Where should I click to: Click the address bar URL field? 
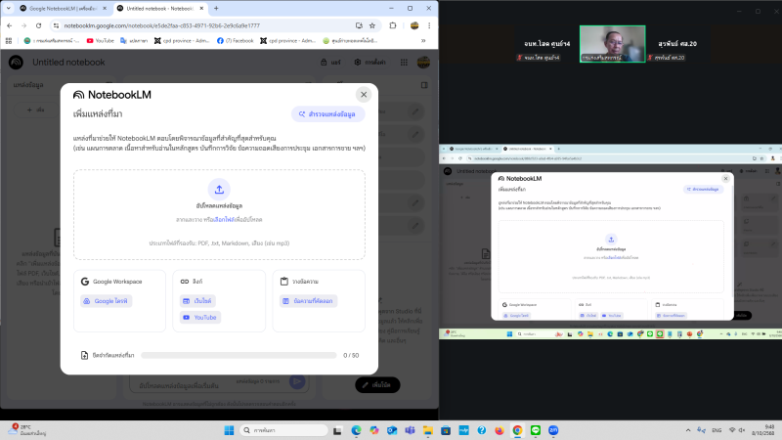coord(195,25)
